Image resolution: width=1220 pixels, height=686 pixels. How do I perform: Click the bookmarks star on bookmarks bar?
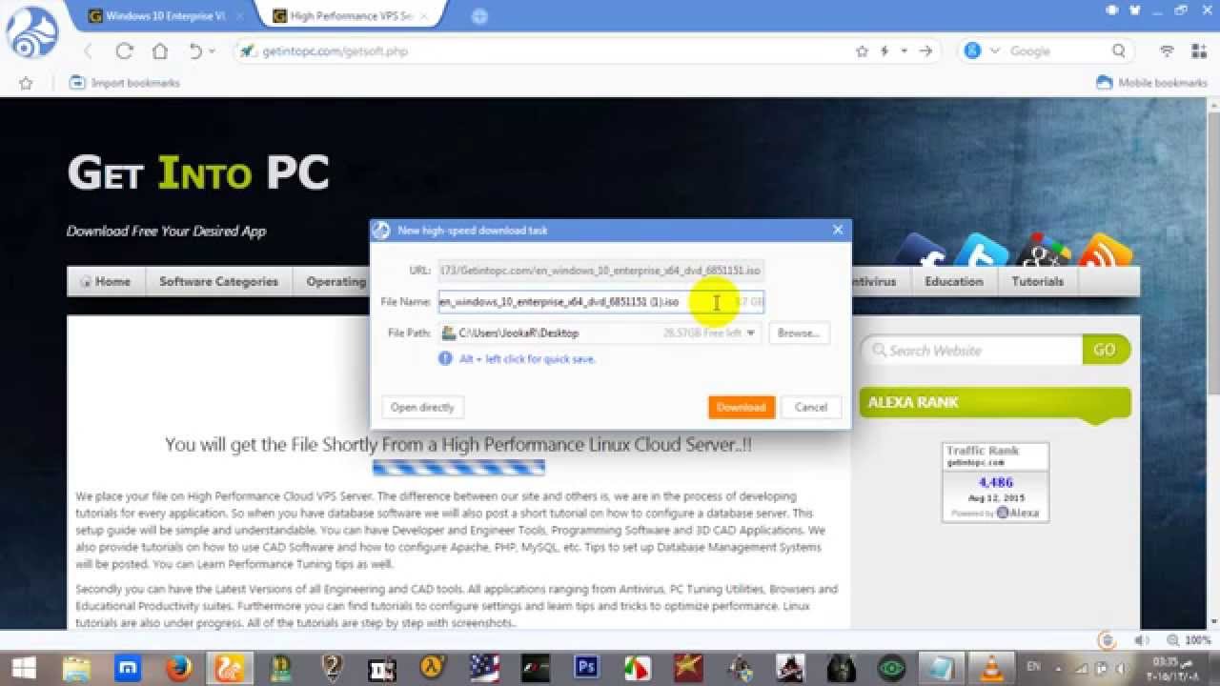(x=27, y=83)
